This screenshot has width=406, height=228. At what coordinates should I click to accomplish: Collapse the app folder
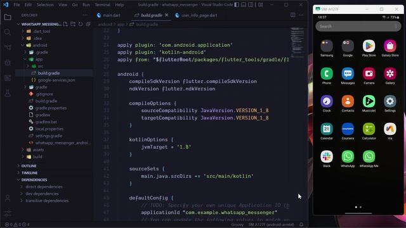click(x=54, y=59)
